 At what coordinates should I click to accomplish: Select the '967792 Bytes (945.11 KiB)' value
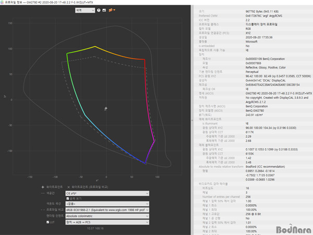pos(262,11)
